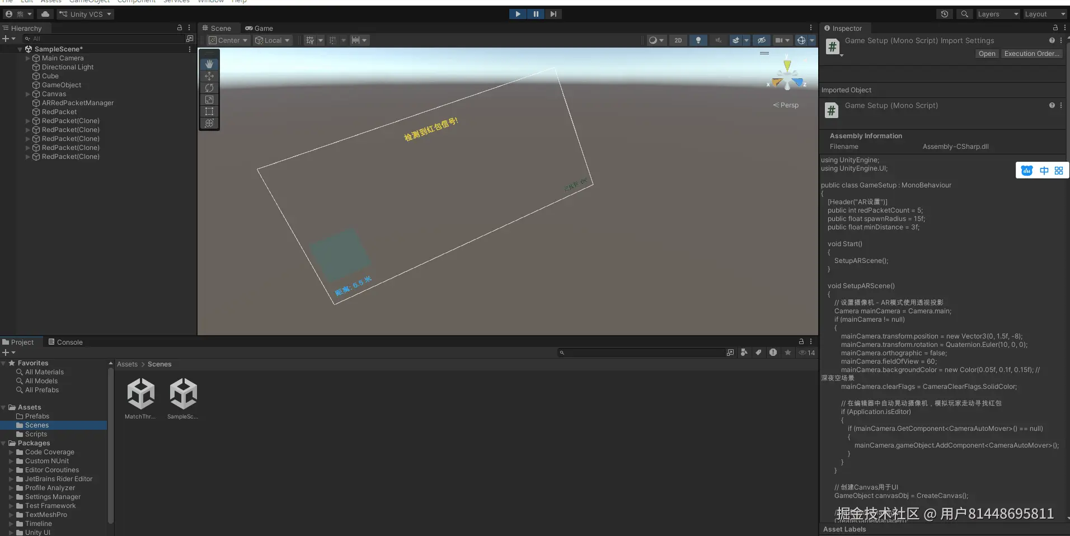Click the Project panel search field

[644, 352]
